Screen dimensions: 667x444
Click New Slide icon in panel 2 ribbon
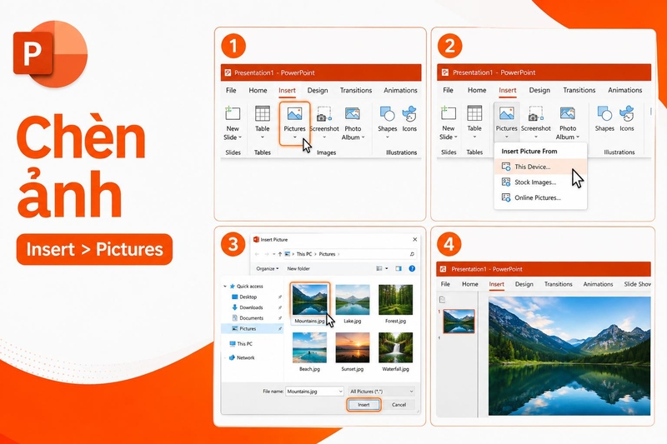pyautogui.click(x=448, y=113)
